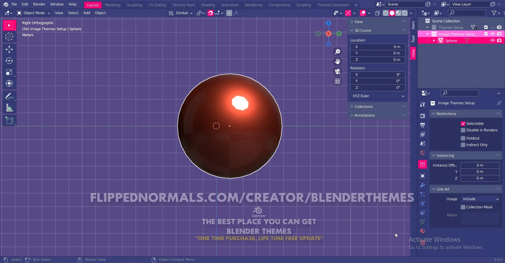Open the World properties tab icon

[422, 153]
